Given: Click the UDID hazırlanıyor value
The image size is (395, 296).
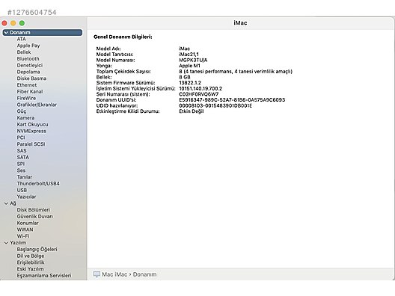Looking at the screenshot, I should 215,105.
